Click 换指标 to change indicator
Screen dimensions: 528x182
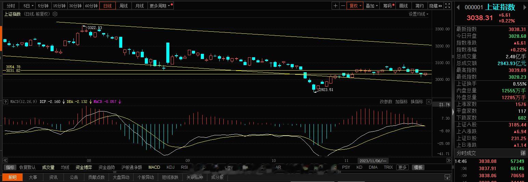[x=417, y=102]
